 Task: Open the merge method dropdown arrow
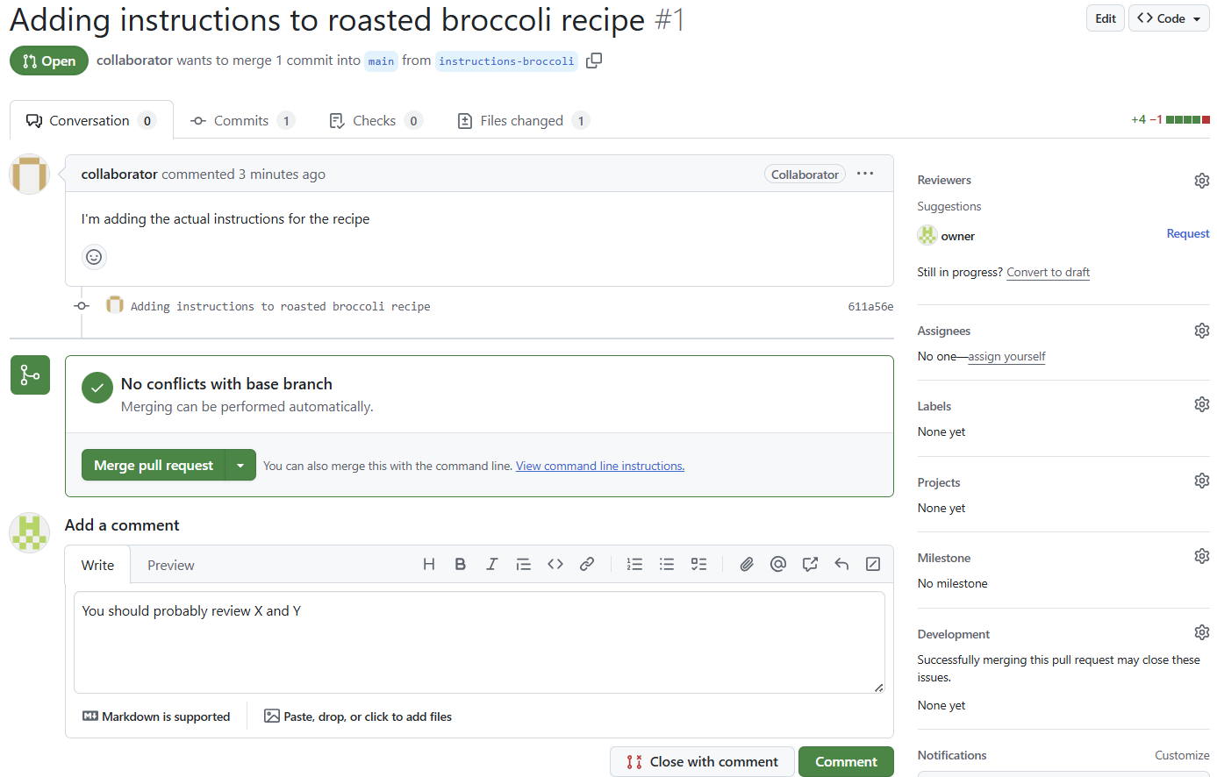tap(240, 465)
